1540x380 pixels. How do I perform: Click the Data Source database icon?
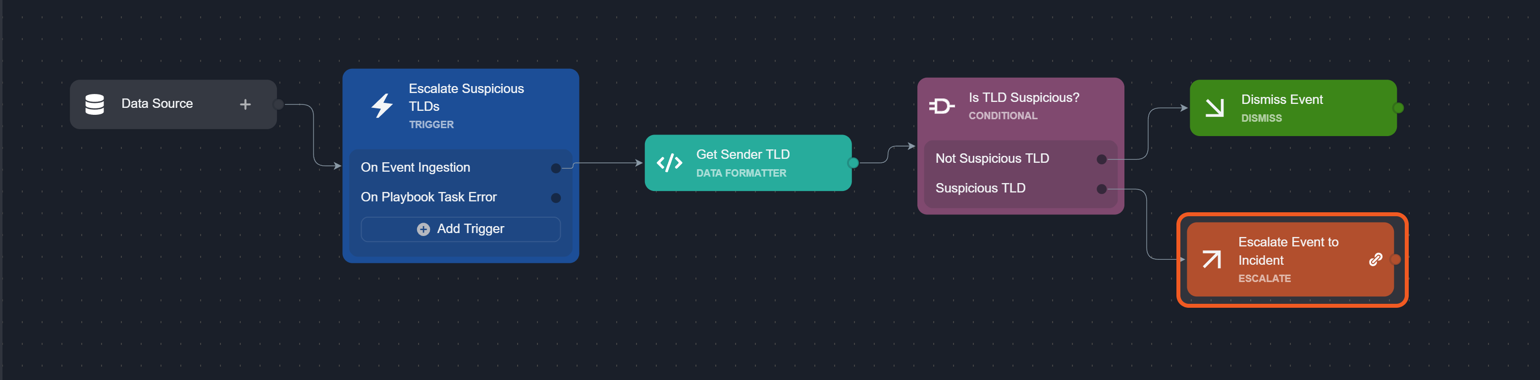coord(95,104)
